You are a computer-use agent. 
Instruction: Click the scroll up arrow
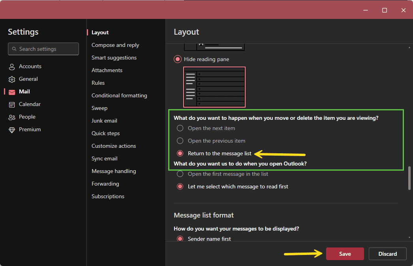click(x=409, y=48)
